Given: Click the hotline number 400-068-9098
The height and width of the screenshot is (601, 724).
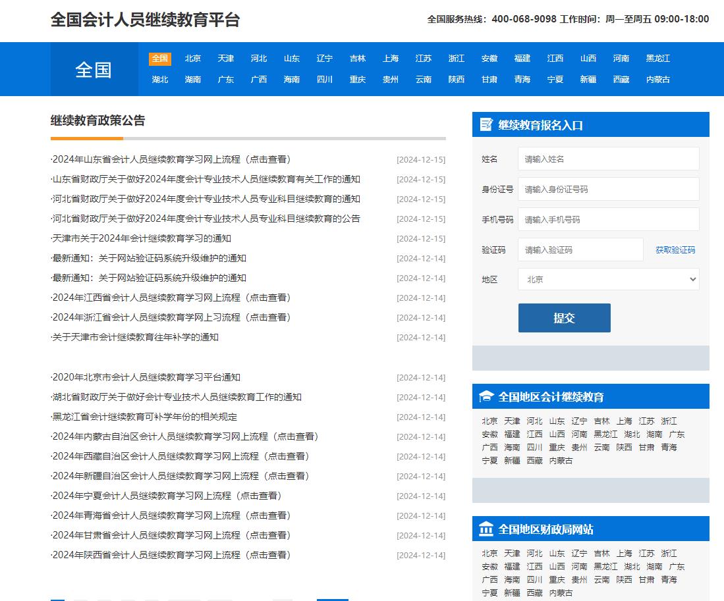Looking at the screenshot, I should (x=524, y=19).
